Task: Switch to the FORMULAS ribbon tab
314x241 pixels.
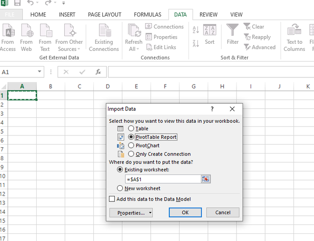Action: coord(147,15)
